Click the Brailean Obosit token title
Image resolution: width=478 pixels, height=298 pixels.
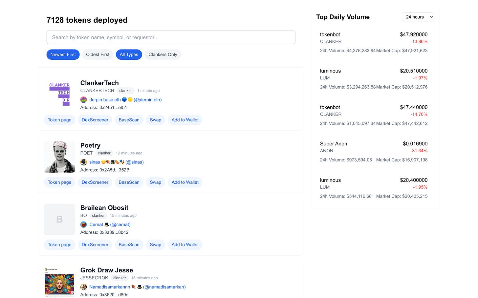click(x=104, y=208)
